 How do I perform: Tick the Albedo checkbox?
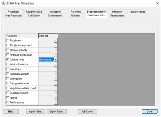8,98
